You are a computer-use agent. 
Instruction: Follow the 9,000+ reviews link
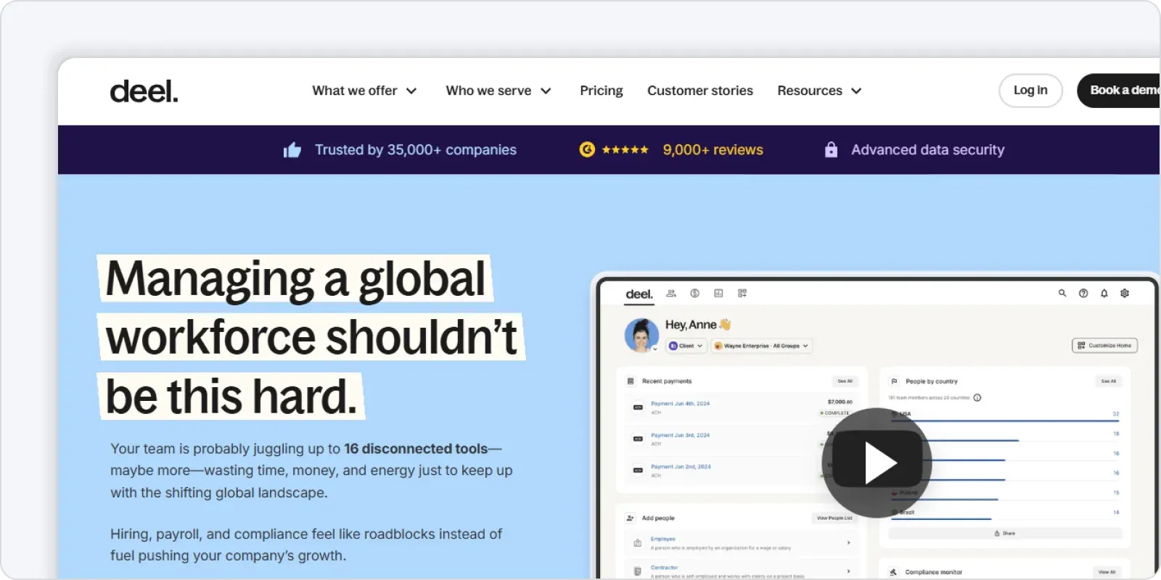713,150
